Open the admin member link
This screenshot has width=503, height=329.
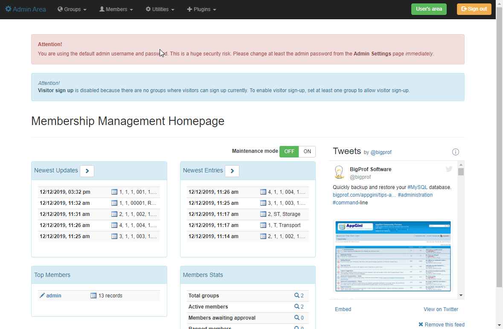[54, 296]
